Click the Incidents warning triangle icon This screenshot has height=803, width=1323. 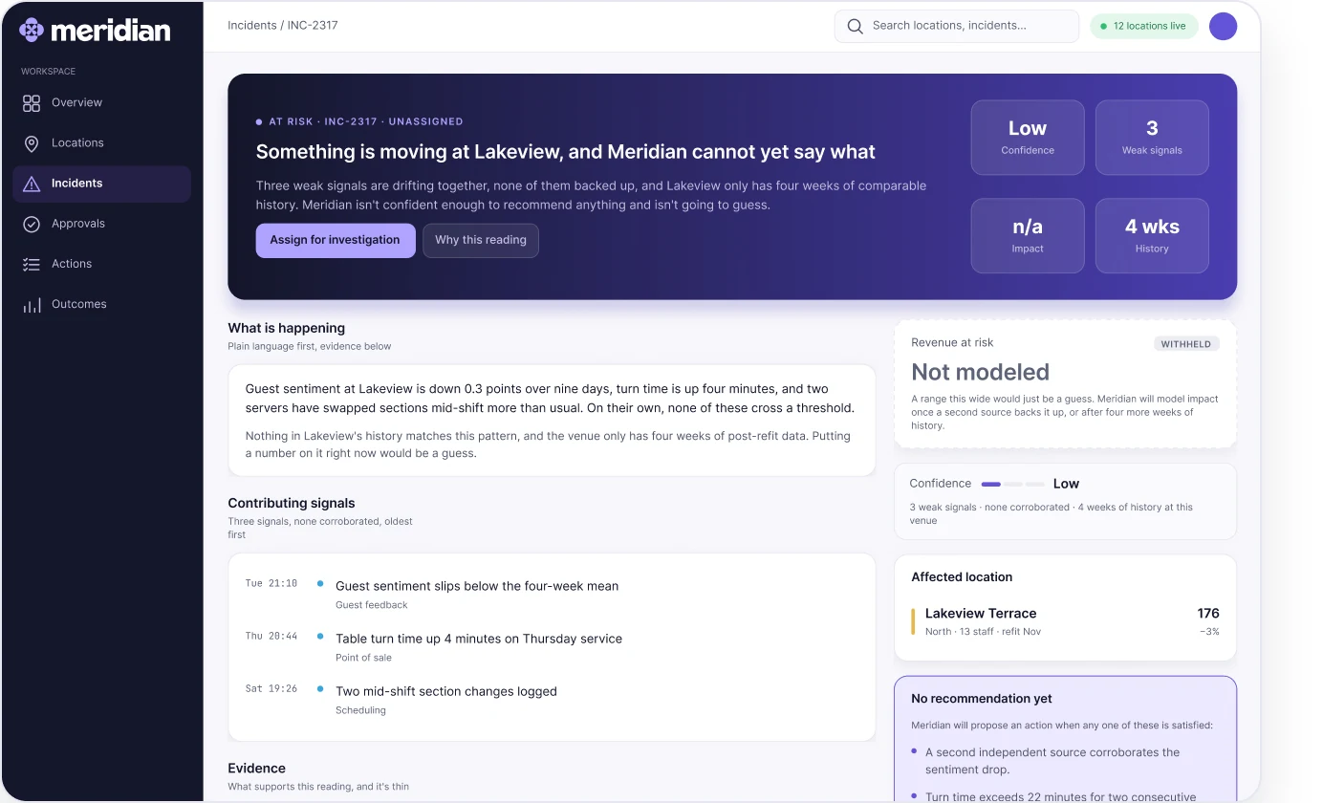[x=32, y=184]
